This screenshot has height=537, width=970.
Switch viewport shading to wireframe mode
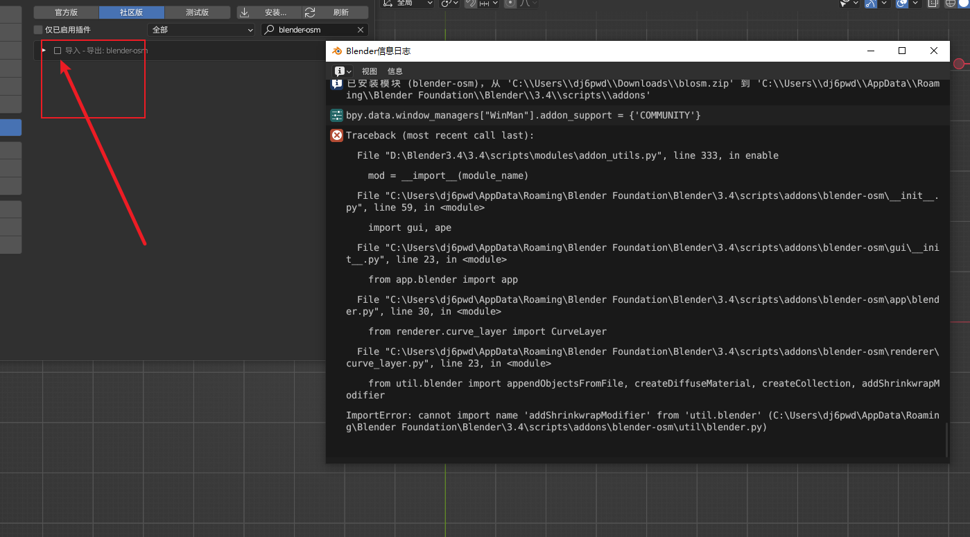950,4
